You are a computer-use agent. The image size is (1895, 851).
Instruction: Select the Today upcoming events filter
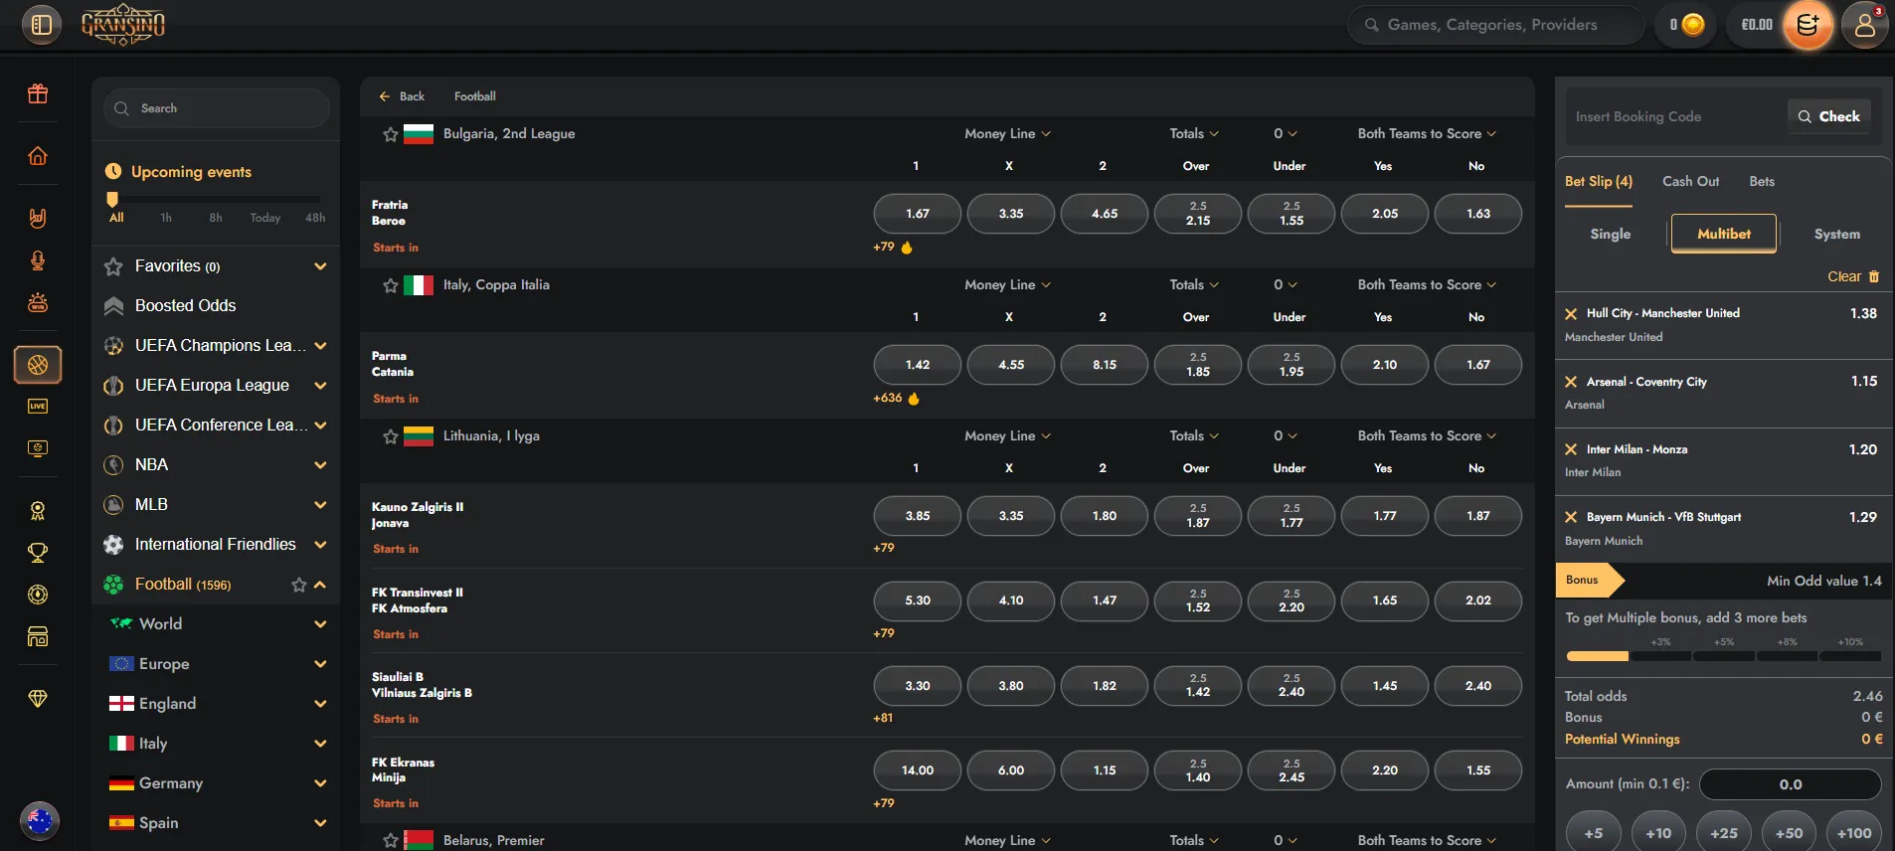[x=264, y=218]
